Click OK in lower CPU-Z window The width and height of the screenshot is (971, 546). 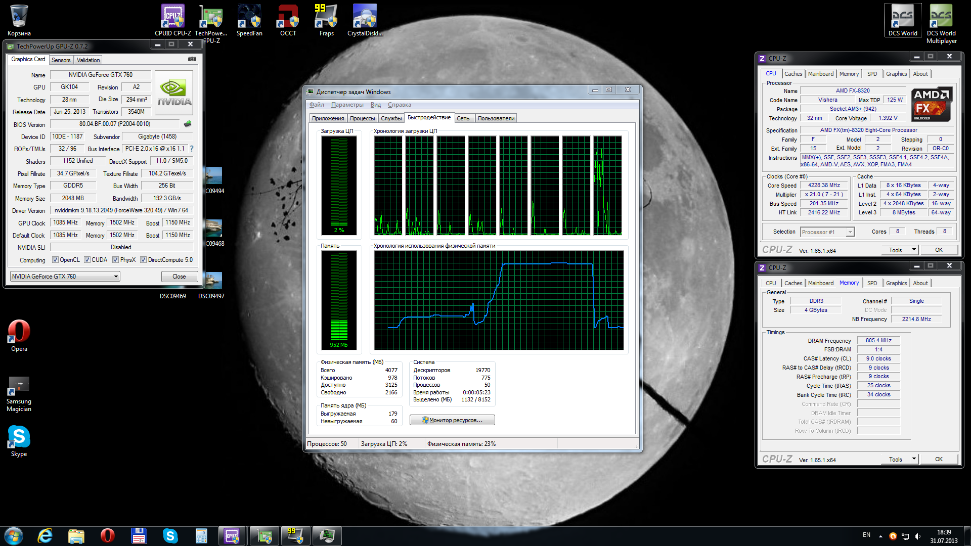coord(939,459)
